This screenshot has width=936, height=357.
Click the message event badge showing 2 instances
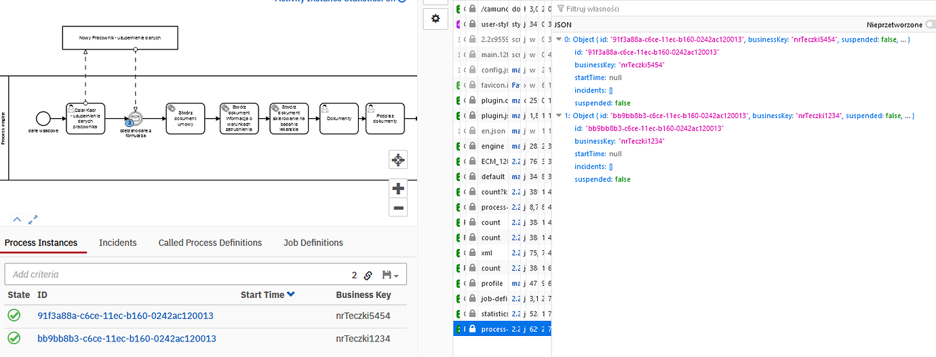pos(130,123)
